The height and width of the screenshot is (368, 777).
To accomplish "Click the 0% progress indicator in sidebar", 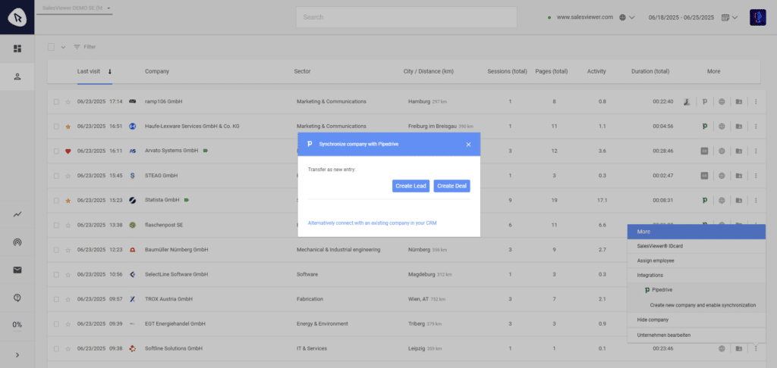I will [x=17, y=325].
